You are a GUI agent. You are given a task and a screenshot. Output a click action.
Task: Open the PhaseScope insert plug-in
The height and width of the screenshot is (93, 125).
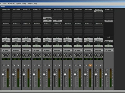pyautogui.click(x=109, y=21)
